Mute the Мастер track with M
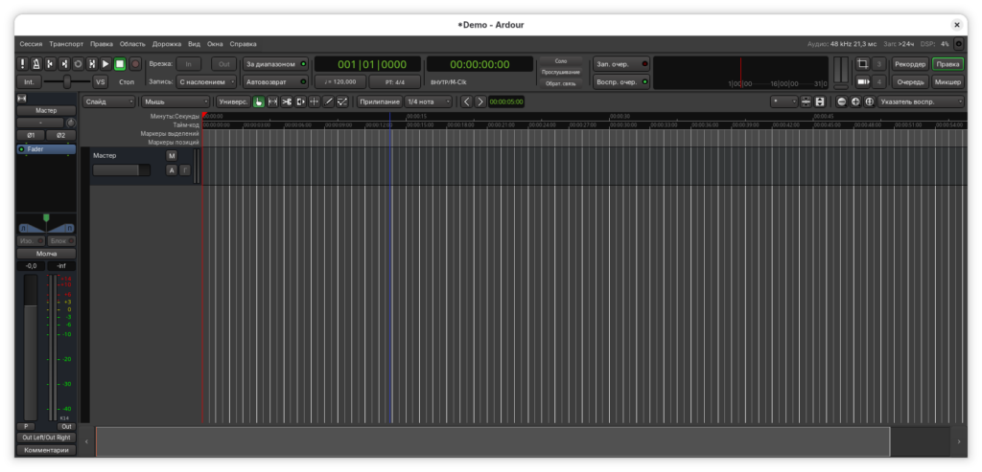The width and height of the screenshot is (982, 472). point(171,156)
